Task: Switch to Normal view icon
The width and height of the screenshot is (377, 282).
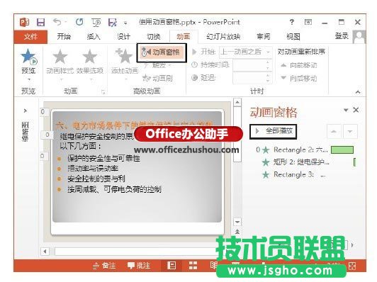Action: (171, 266)
